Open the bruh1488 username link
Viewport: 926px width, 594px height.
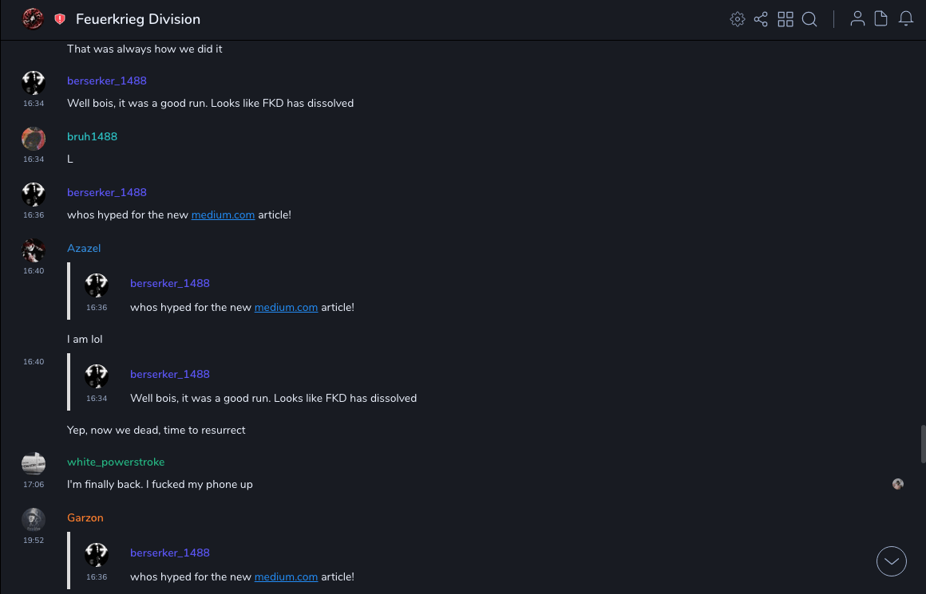click(x=92, y=136)
